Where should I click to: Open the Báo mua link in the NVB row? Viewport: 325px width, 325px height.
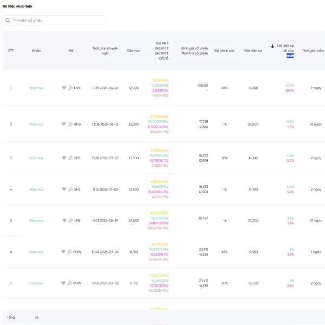(36, 88)
